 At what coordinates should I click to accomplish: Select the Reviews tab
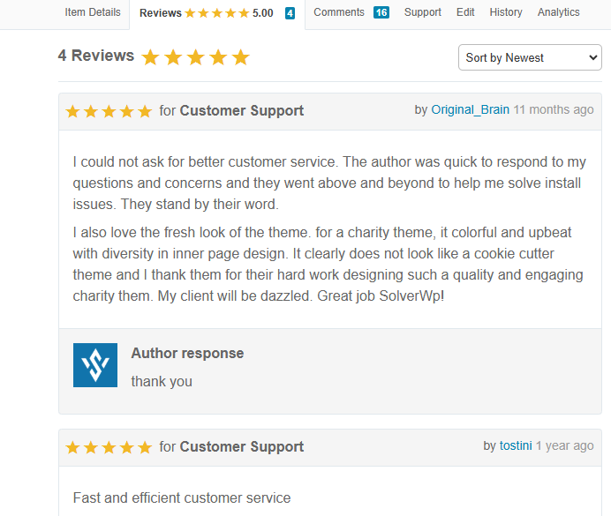point(160,13)
